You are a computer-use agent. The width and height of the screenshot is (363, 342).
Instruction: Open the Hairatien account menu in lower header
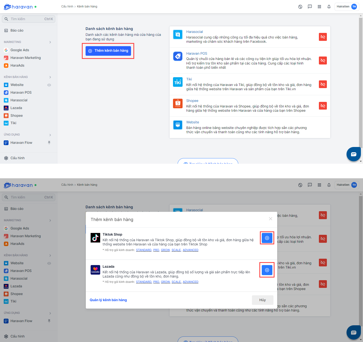(347, 185)
